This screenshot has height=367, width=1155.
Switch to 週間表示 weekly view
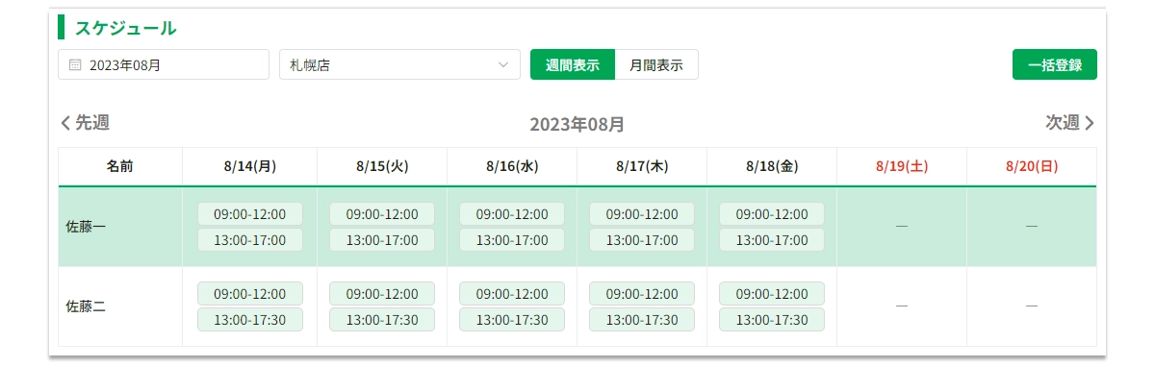click(573, 65)
